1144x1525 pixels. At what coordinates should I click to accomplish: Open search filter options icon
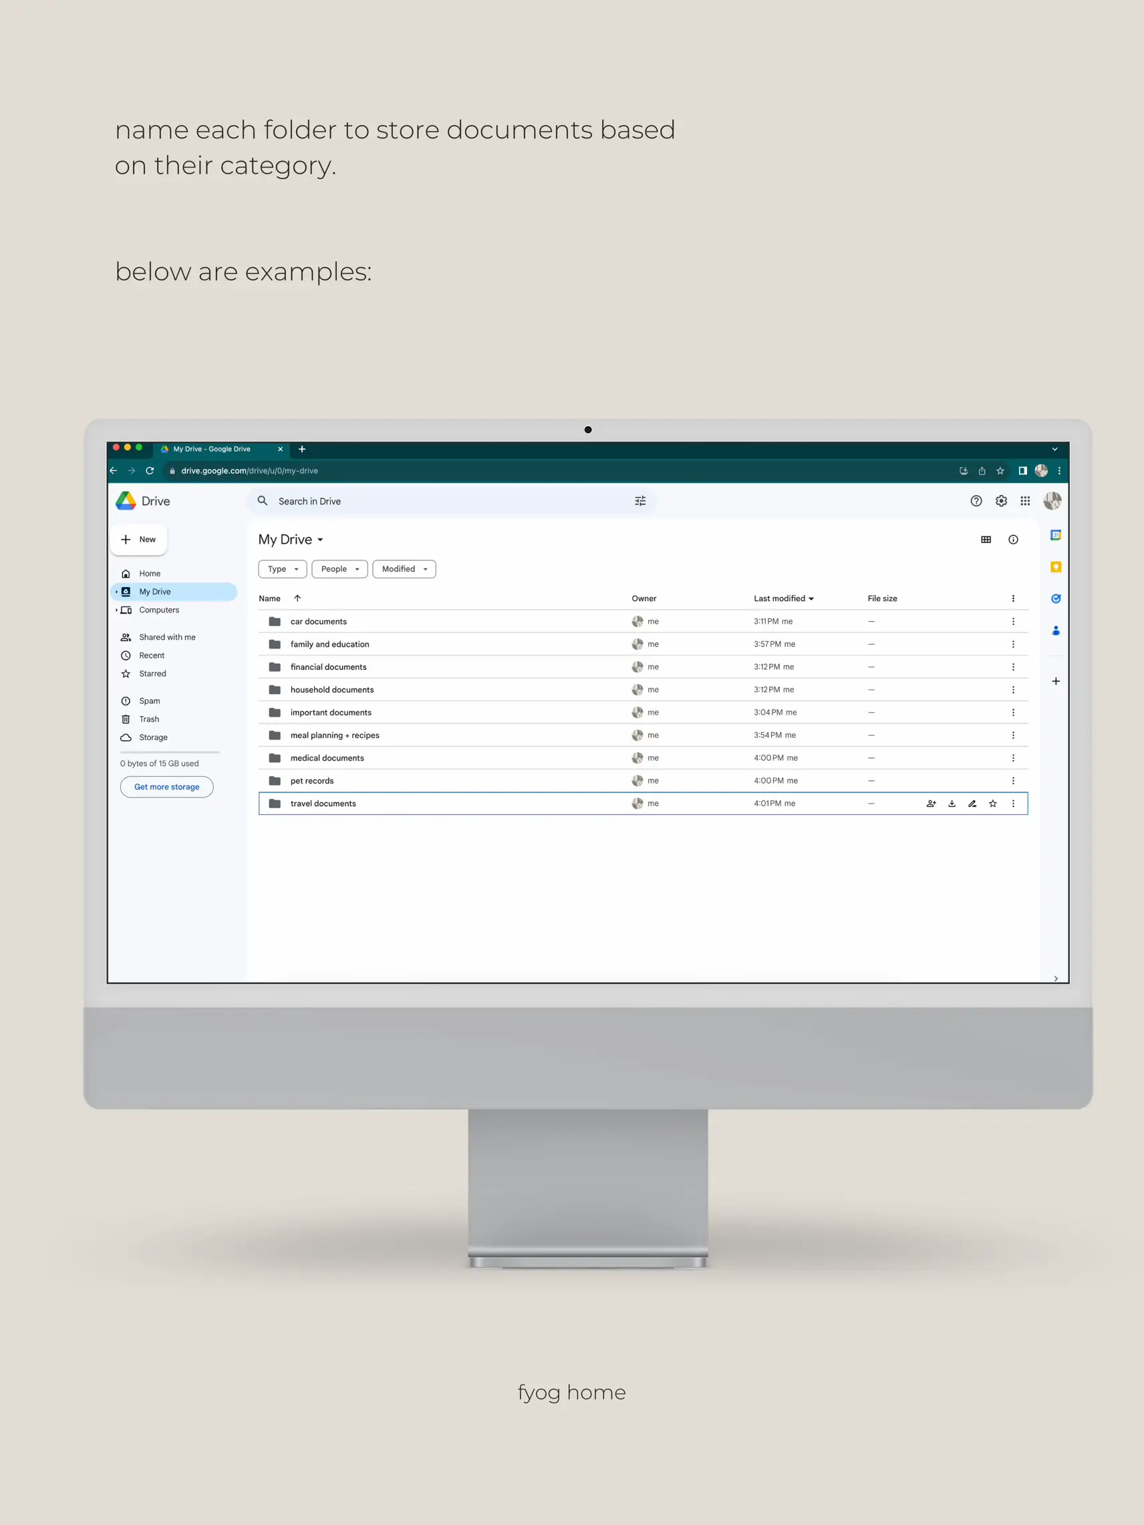[x=640, y=501]
